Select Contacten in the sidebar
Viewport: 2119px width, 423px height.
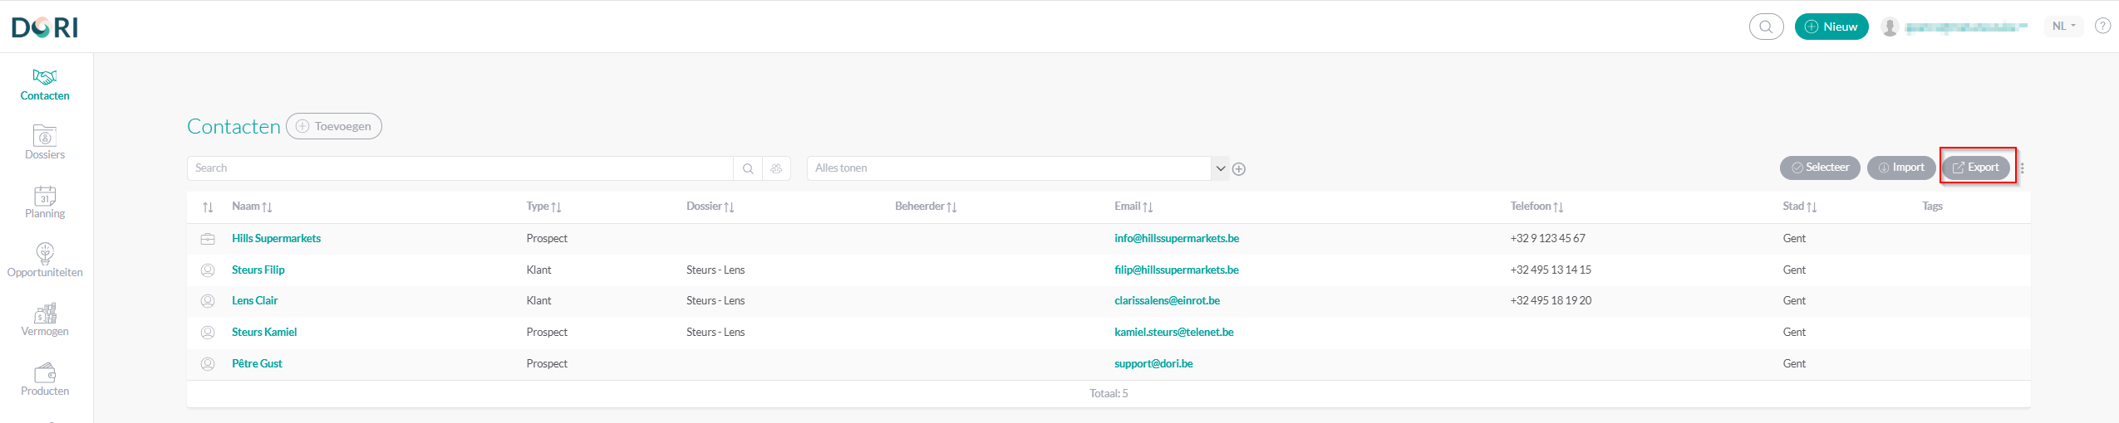tap(45, 85)
